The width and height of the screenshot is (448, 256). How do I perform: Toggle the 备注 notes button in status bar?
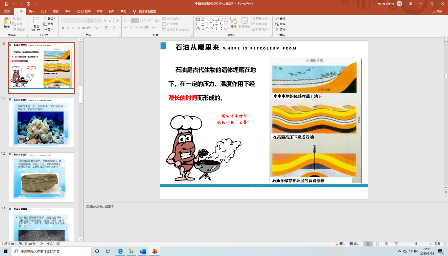[x=340, y=244]
